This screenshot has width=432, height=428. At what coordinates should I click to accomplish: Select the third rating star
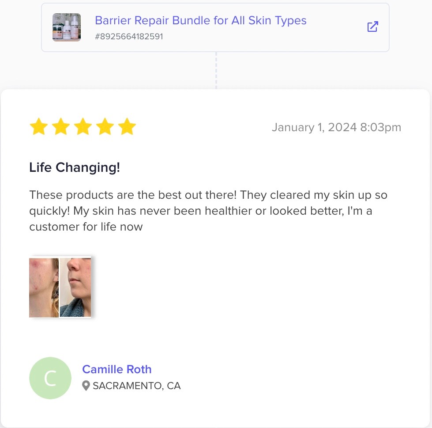tap(83, 127)
